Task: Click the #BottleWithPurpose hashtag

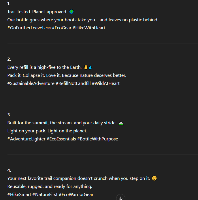Action: [x=98, y=139]
